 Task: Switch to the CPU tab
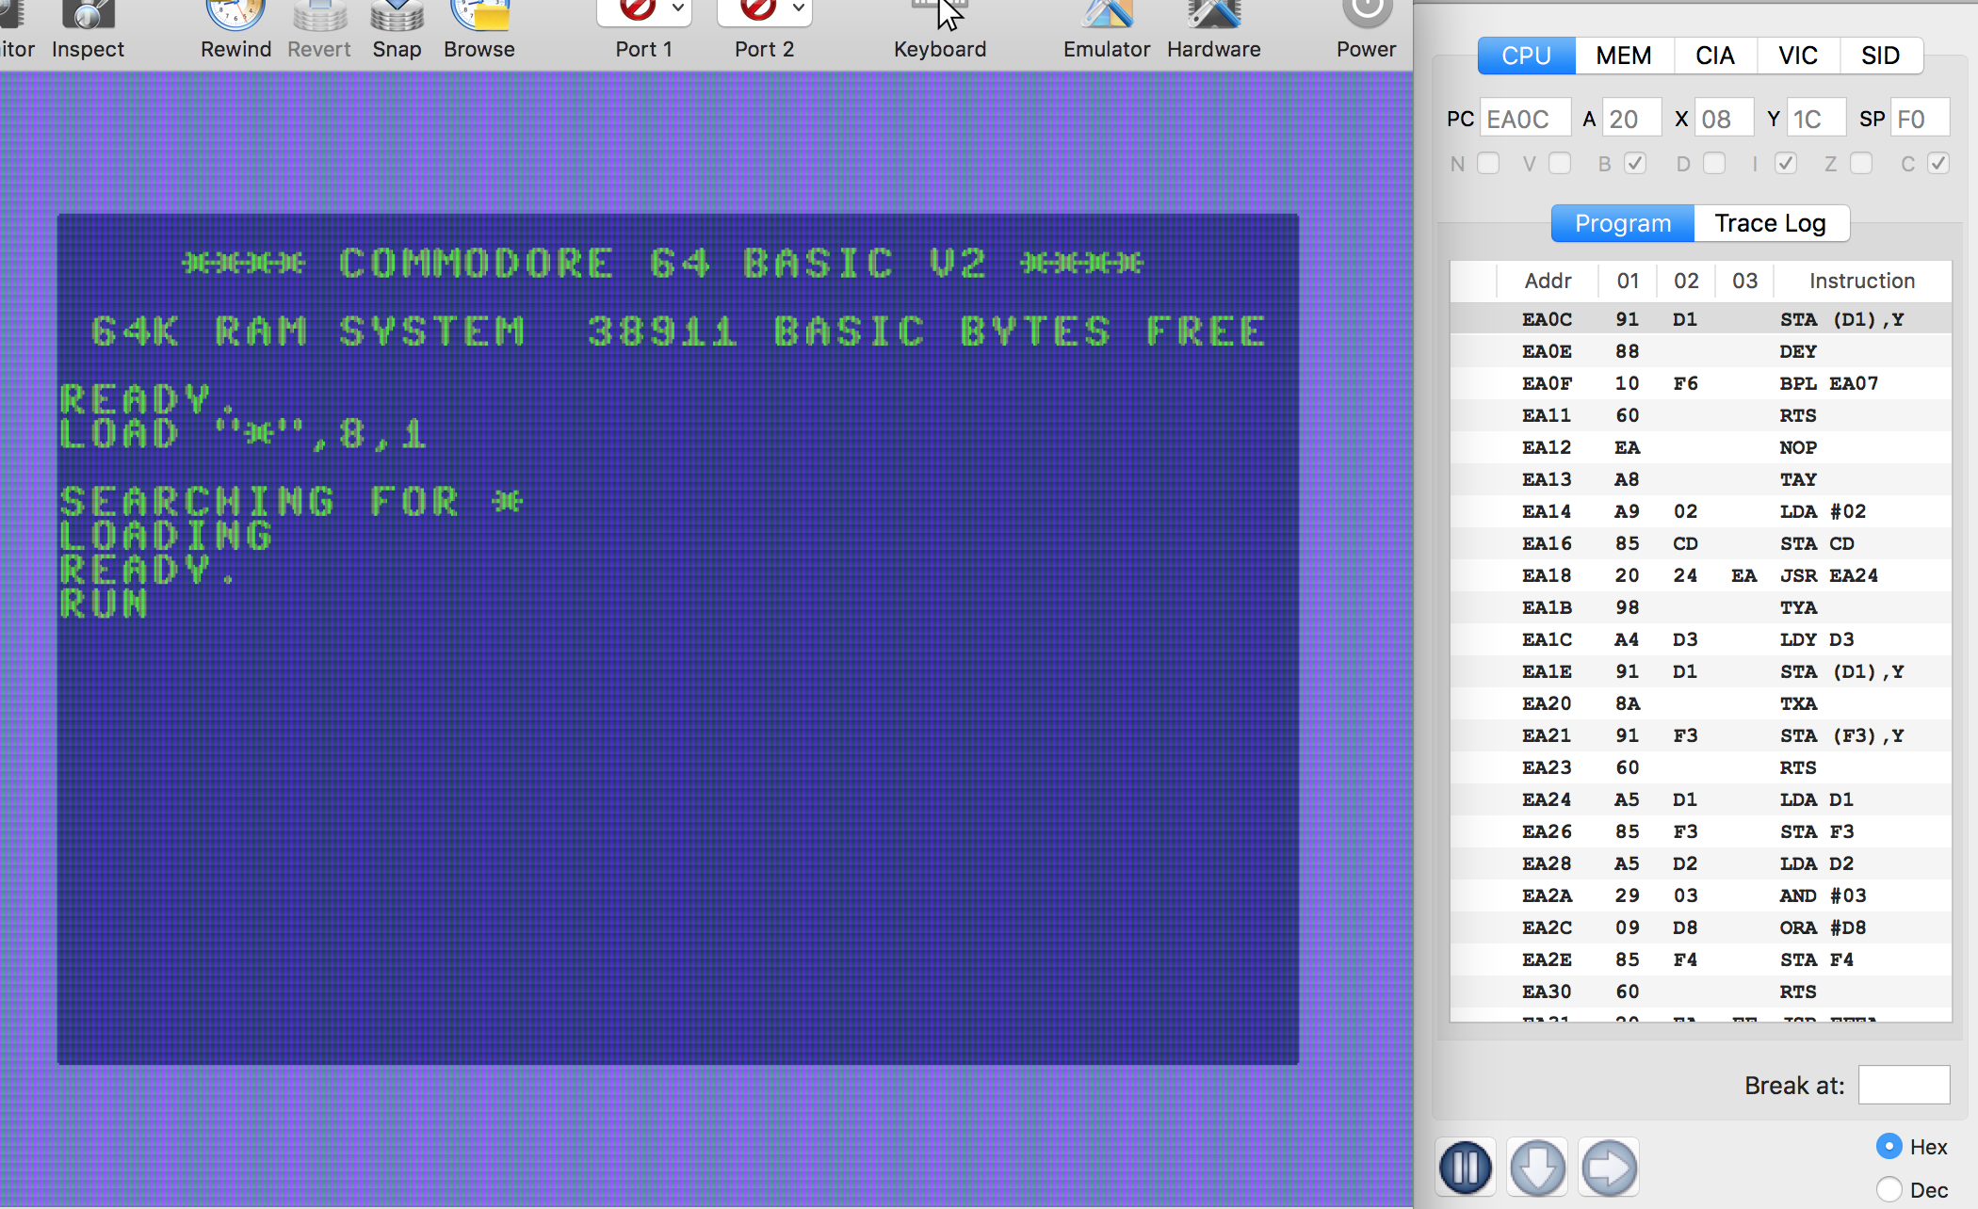pyautogui.click(x=1526, y=56)
